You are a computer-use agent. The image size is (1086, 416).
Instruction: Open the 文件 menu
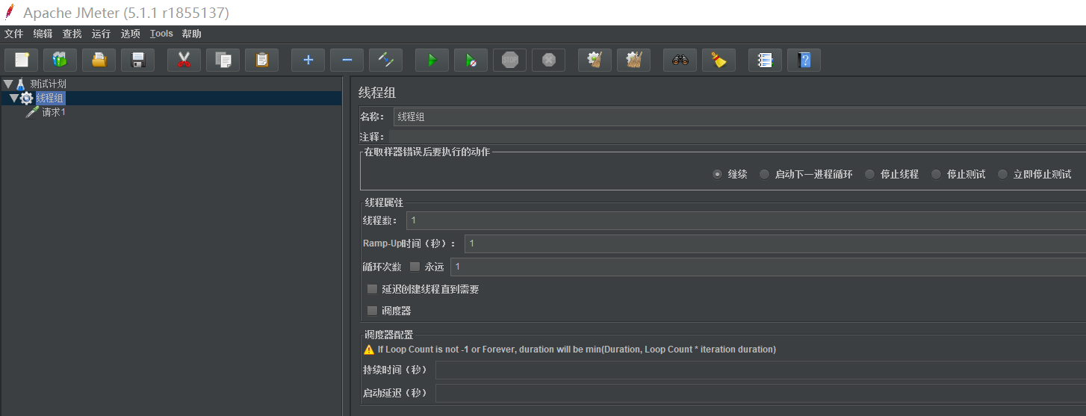tap(14, 34)
